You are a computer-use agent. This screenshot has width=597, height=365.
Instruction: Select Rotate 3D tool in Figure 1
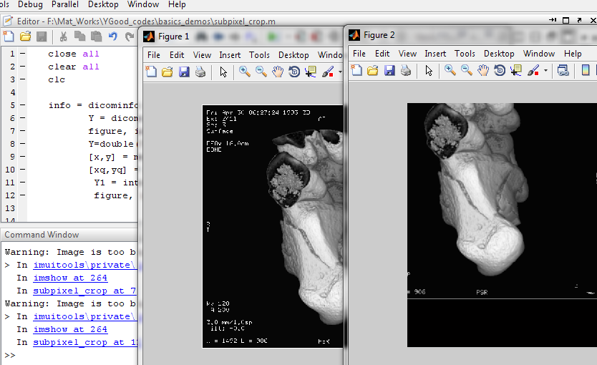[x=294, y=72]
